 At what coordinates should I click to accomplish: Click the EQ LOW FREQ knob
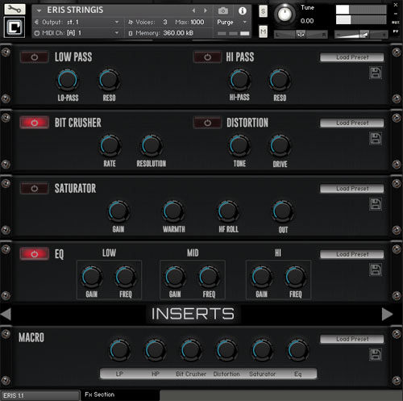coord(125,277)
